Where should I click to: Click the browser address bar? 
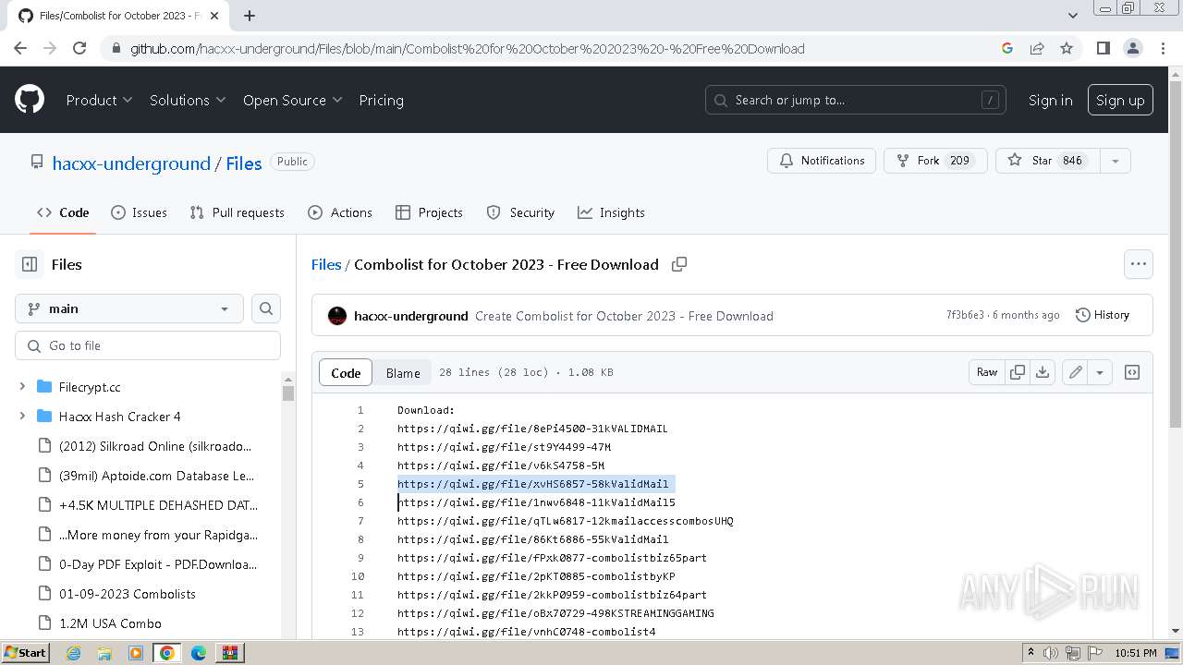click(555, 48)
